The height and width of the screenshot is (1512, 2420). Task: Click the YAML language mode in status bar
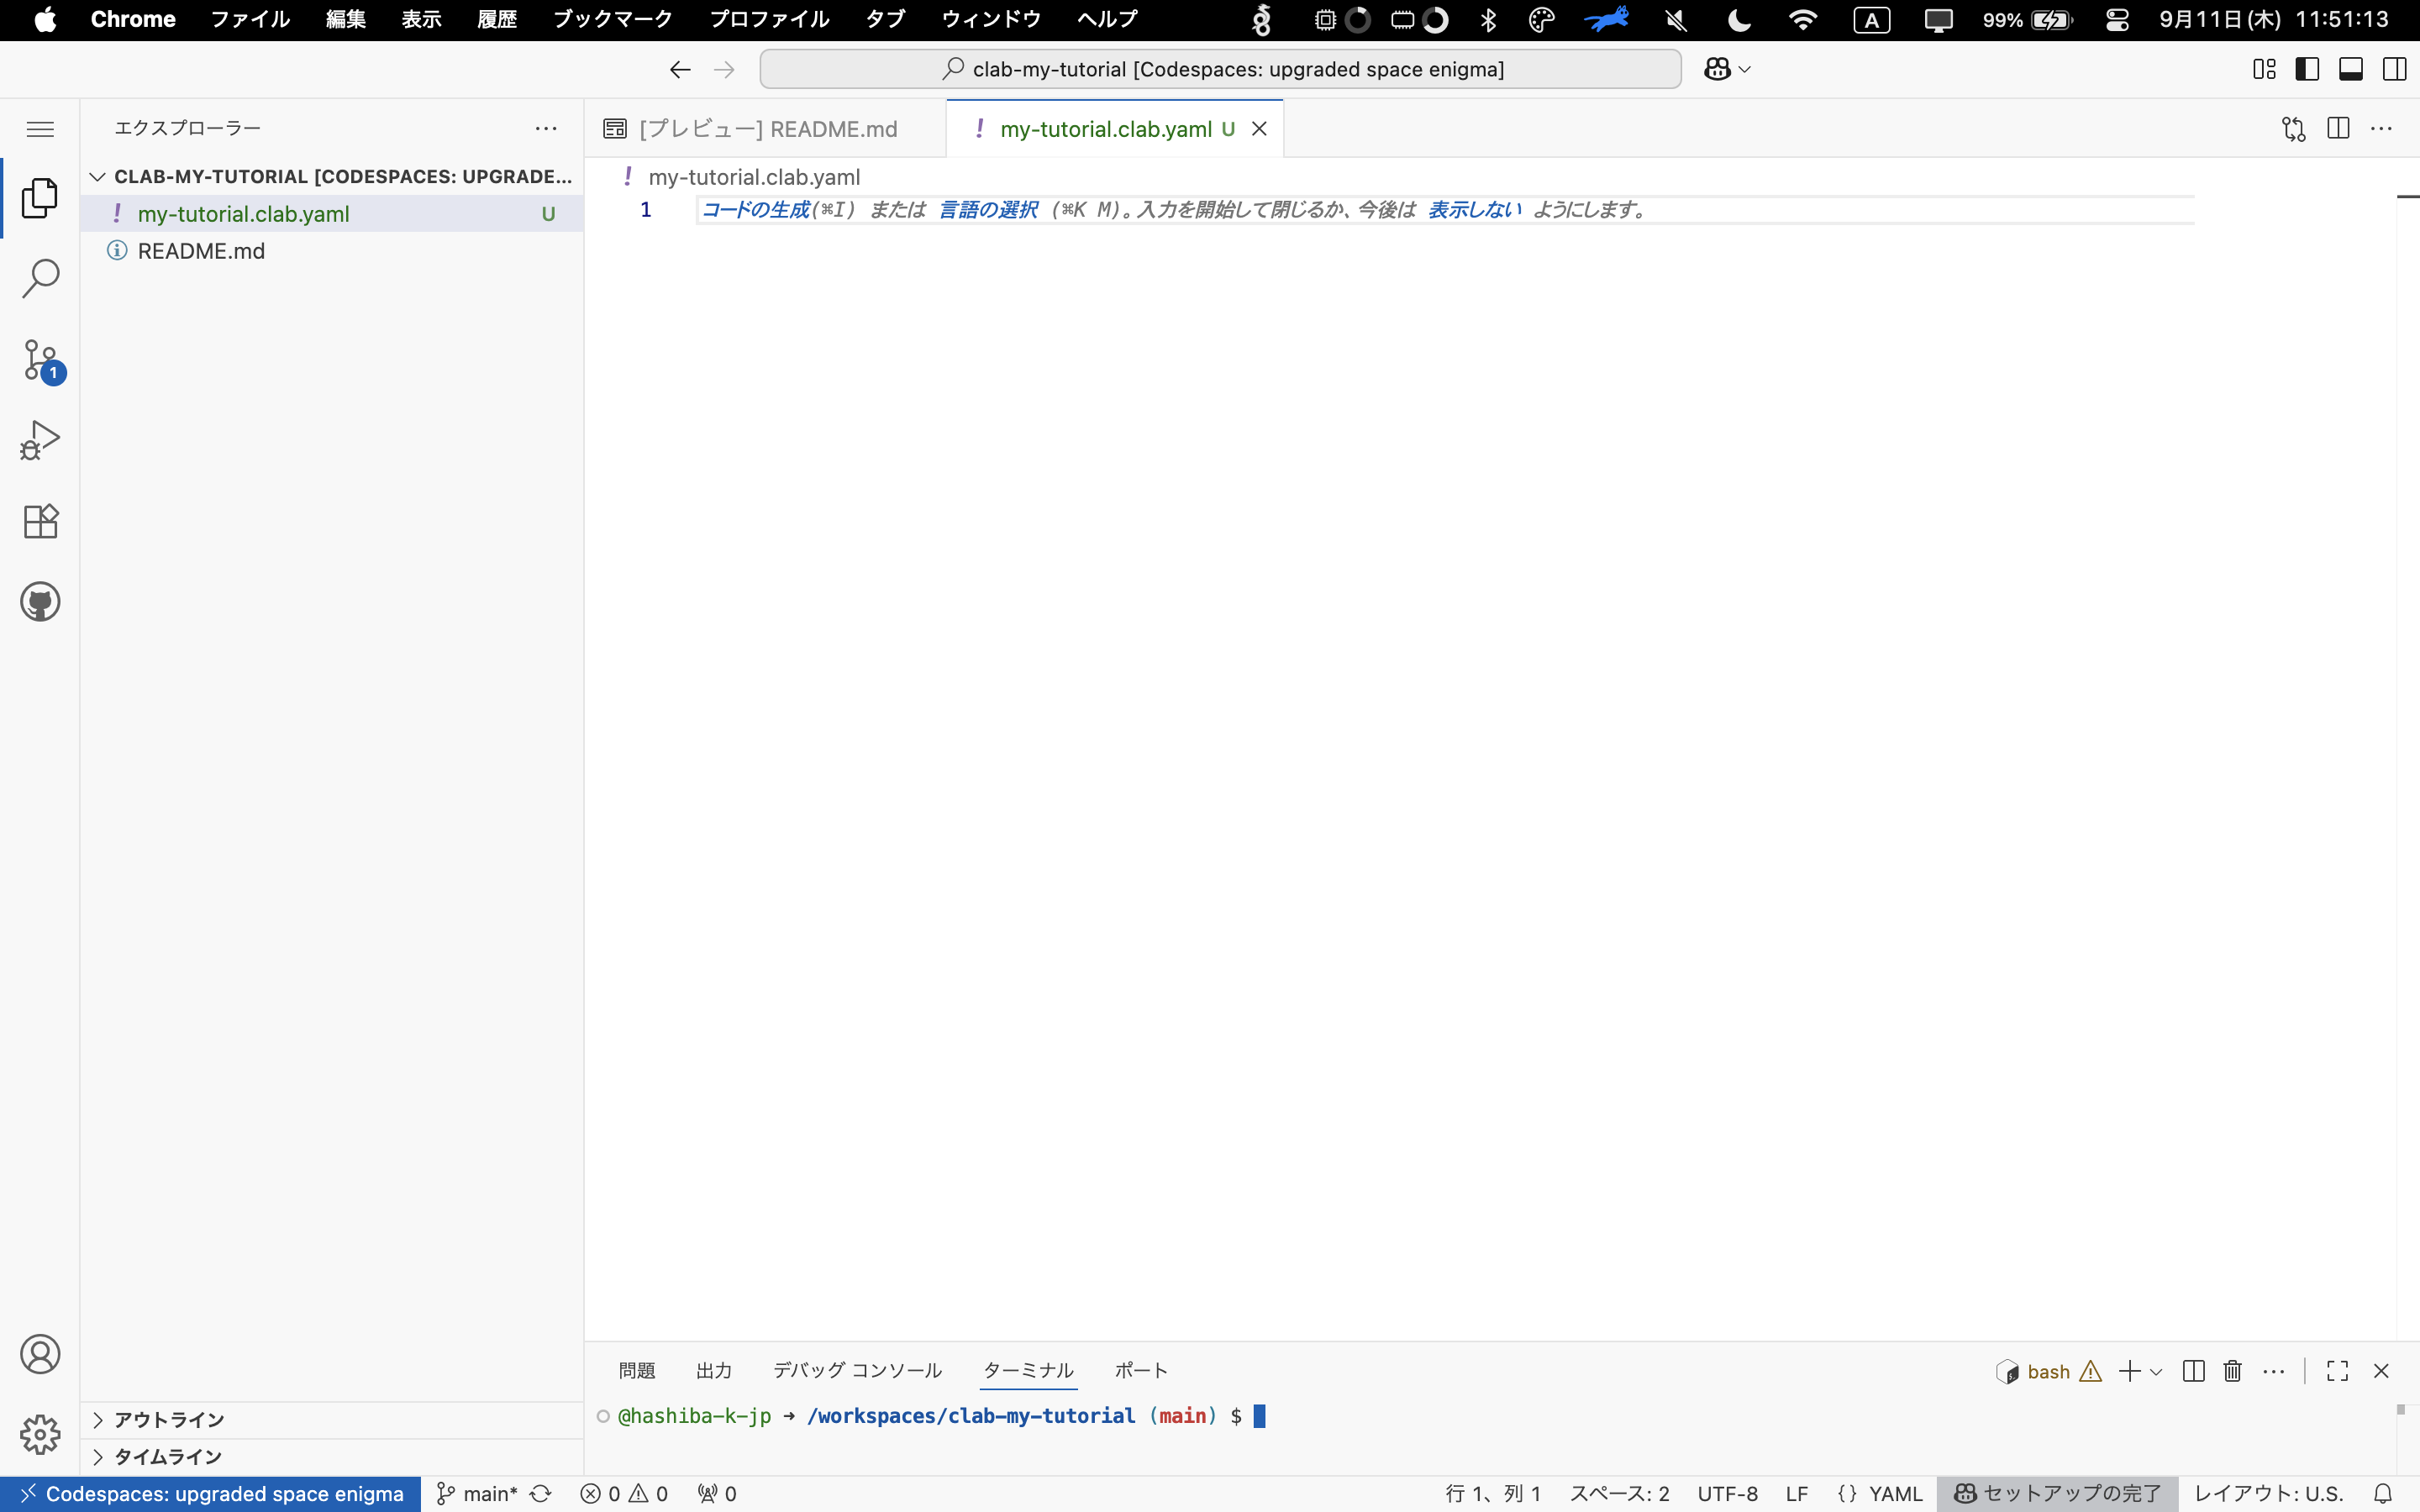pos(1895,1494)
